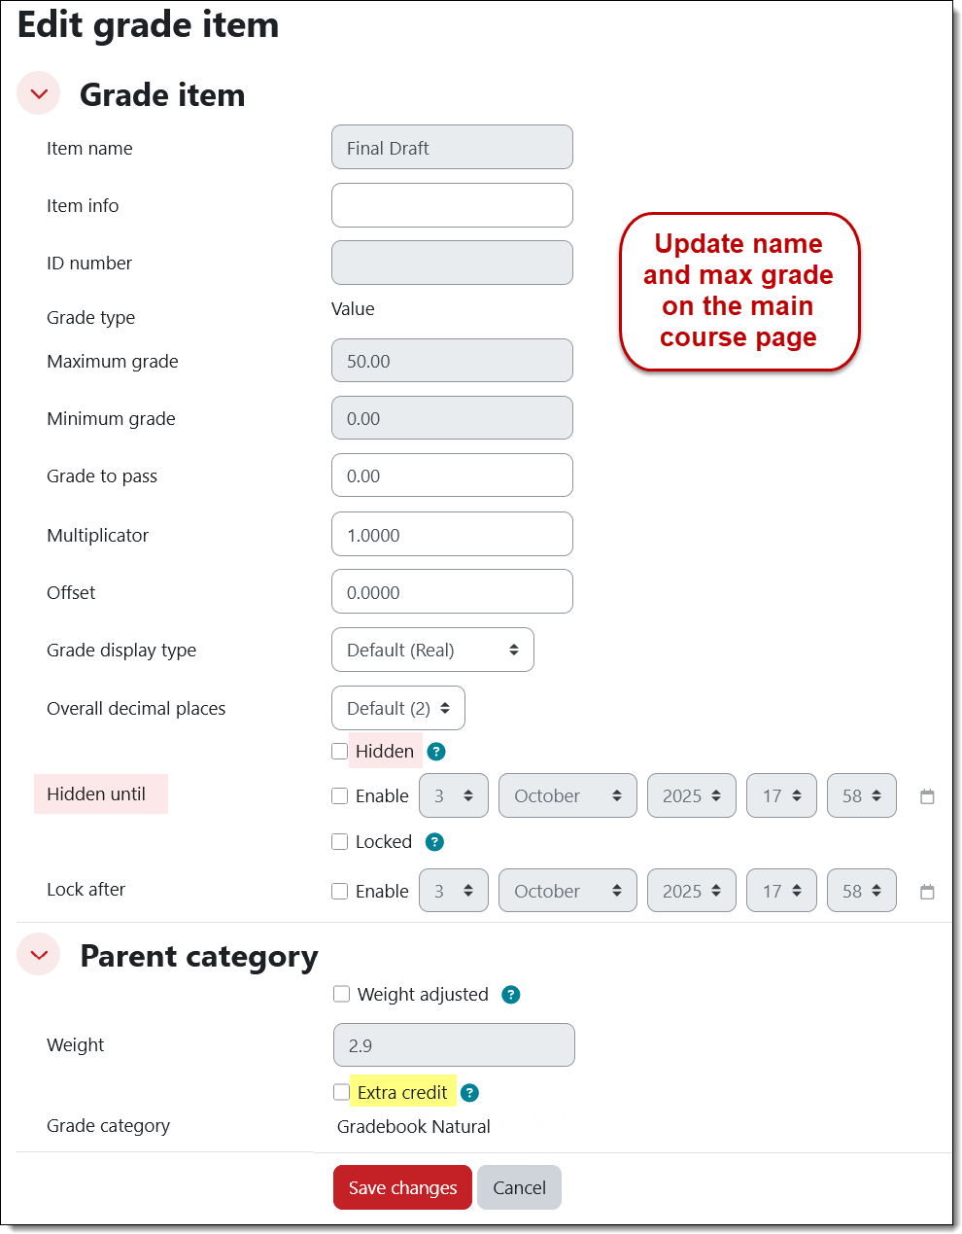The width and height of the screenshot is (962, 1234).
Task: Open the Grade display type dropdown
Action: 432,650
